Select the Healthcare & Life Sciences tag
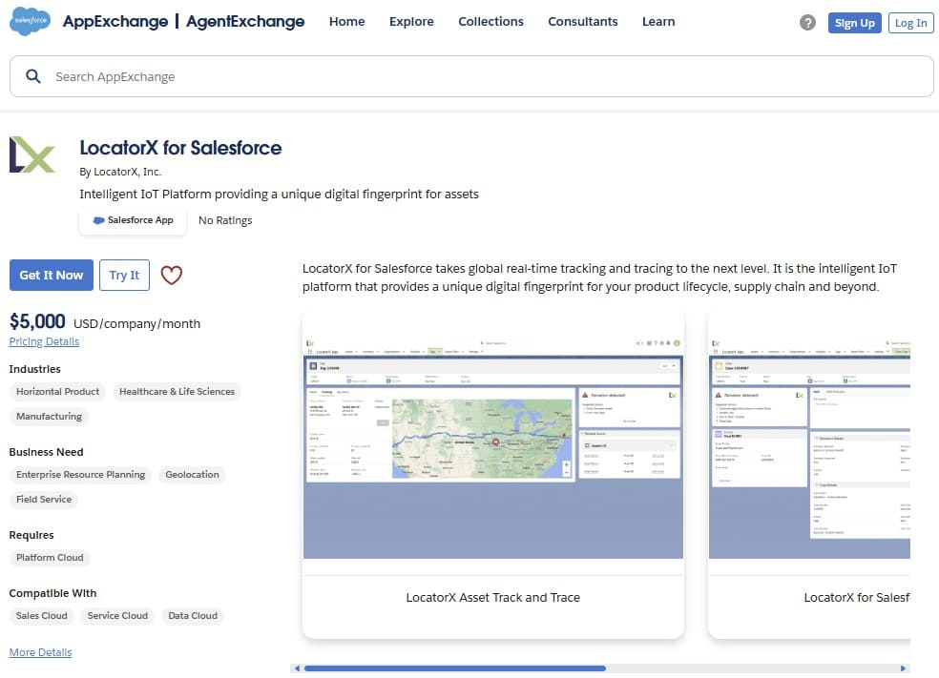 177,391
